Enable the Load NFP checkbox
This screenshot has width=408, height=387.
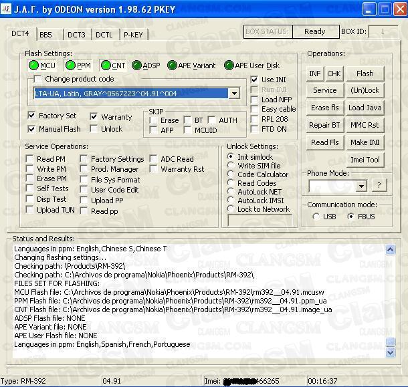tap(254, 100)
